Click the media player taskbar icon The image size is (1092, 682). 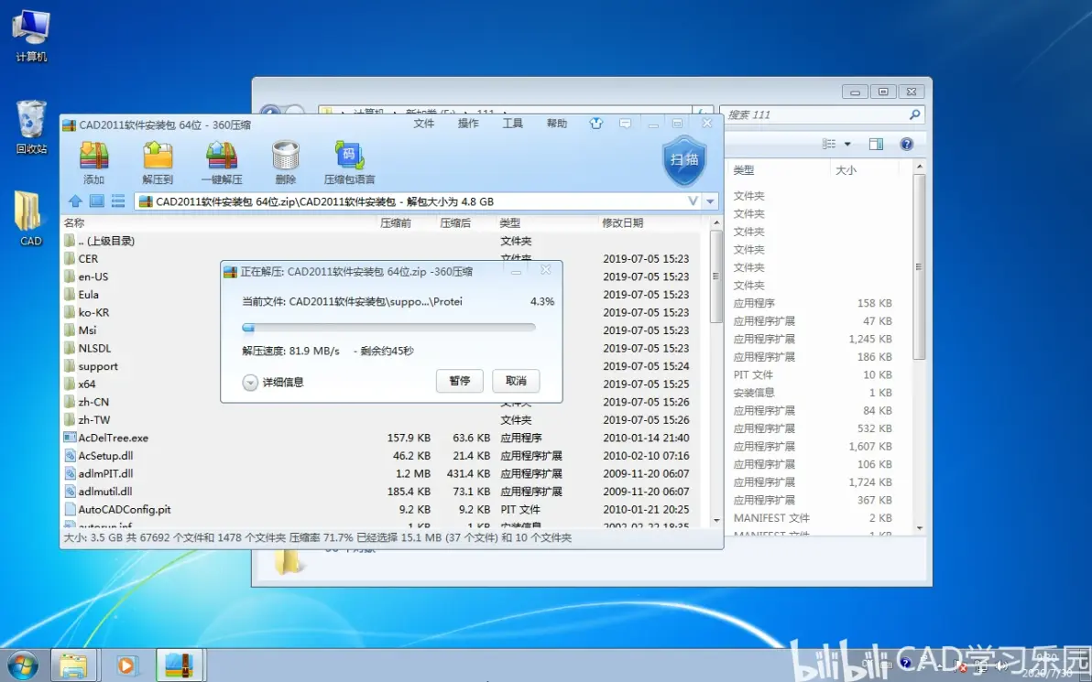pyautogui.click(x=126, y=666)
